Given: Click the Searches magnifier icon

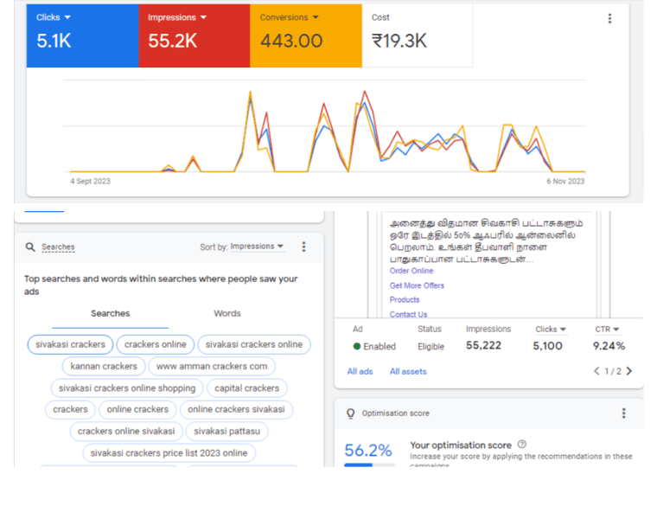Looking at the screenshot, I should pyautogui.click(x=30, y=247).
